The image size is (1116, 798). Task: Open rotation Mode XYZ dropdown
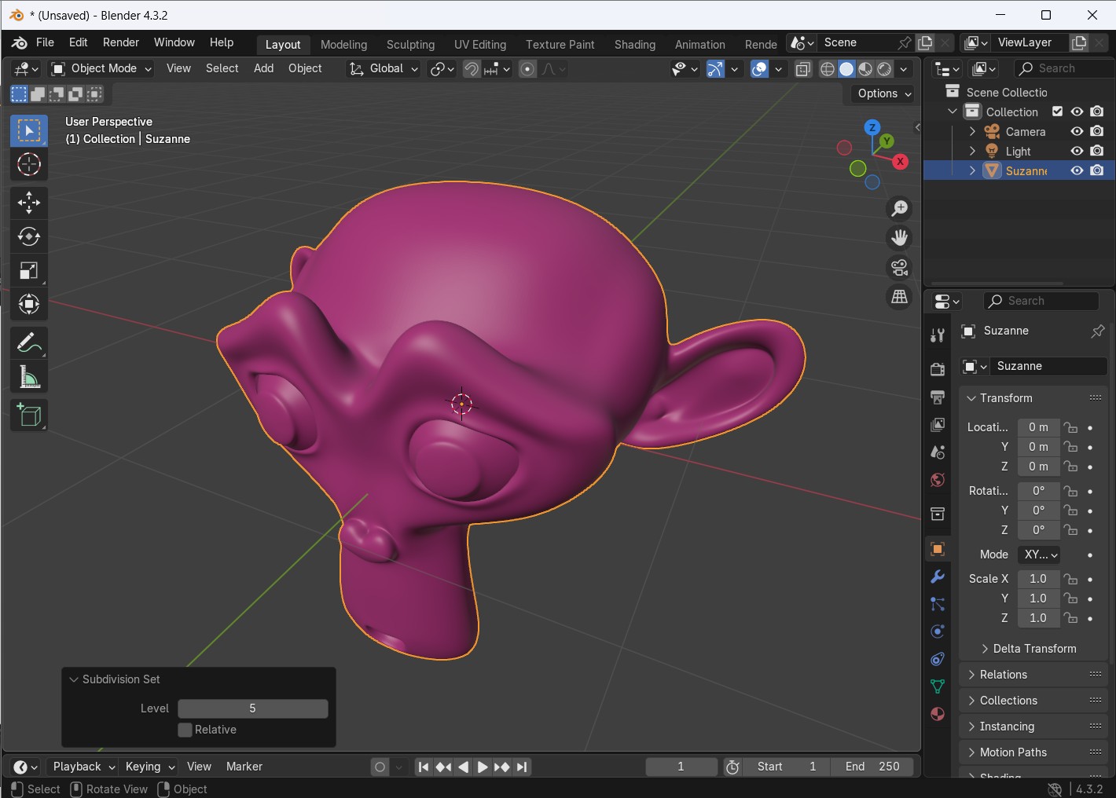click(1039, 555)
